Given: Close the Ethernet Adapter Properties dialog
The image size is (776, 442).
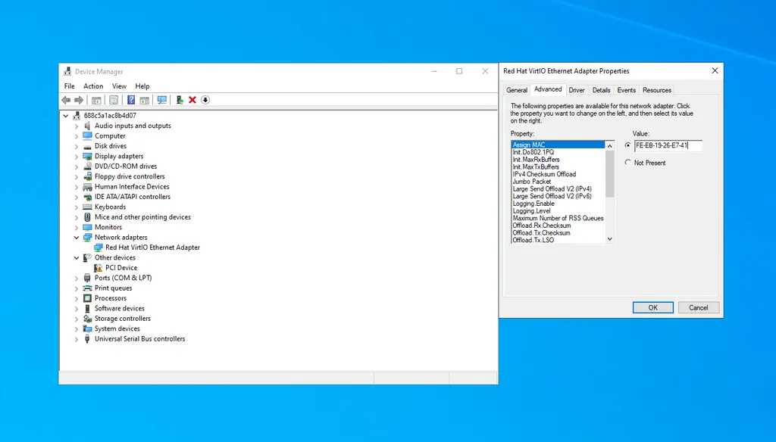Looking at the screenshot, I should [715, 70].
